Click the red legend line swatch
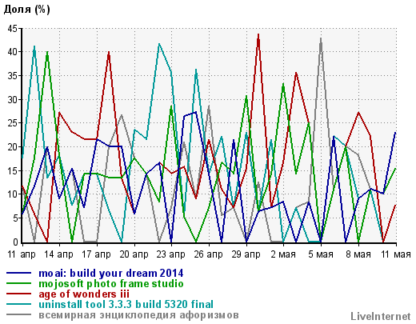 [18, 294]
